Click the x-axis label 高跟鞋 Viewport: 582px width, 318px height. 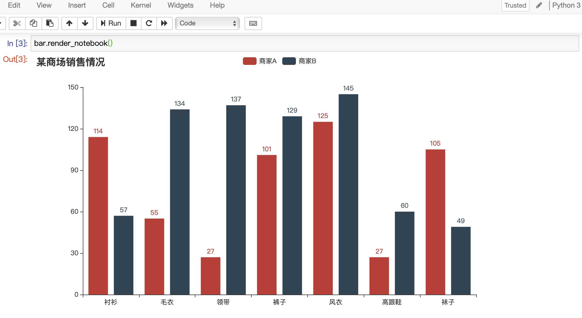392,302
